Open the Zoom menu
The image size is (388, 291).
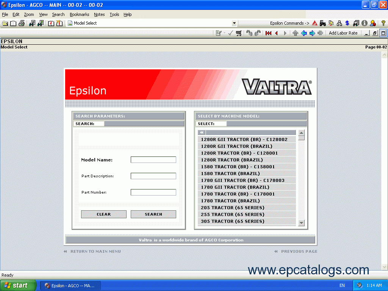click(29, 14)
